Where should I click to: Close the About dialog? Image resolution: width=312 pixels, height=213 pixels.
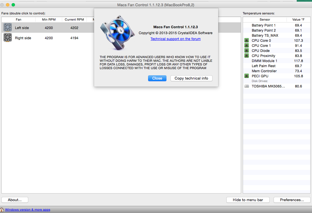pyautogui.click(x=157, y=78)
